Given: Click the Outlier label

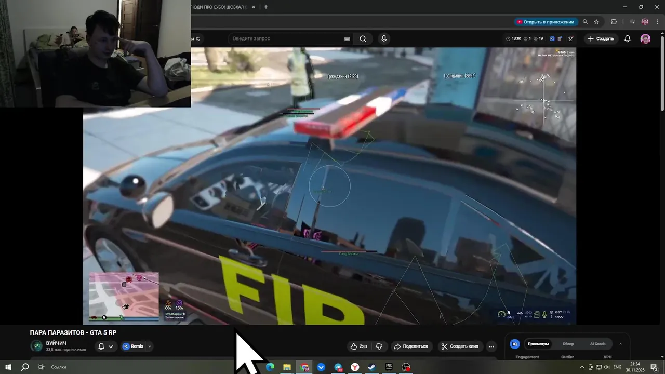Looking at the screenshot, I should (567, 357).
